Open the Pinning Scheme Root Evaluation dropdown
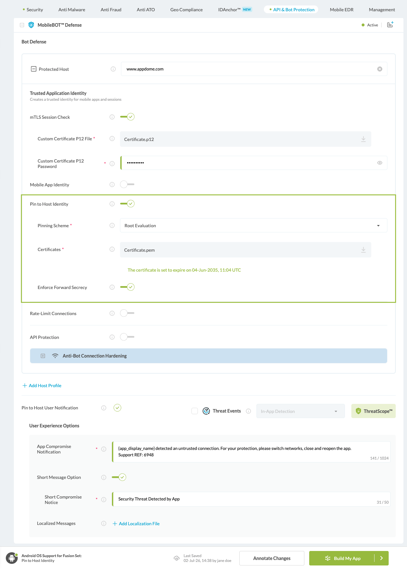Screen dimensions: 407x569 [254, 226]
